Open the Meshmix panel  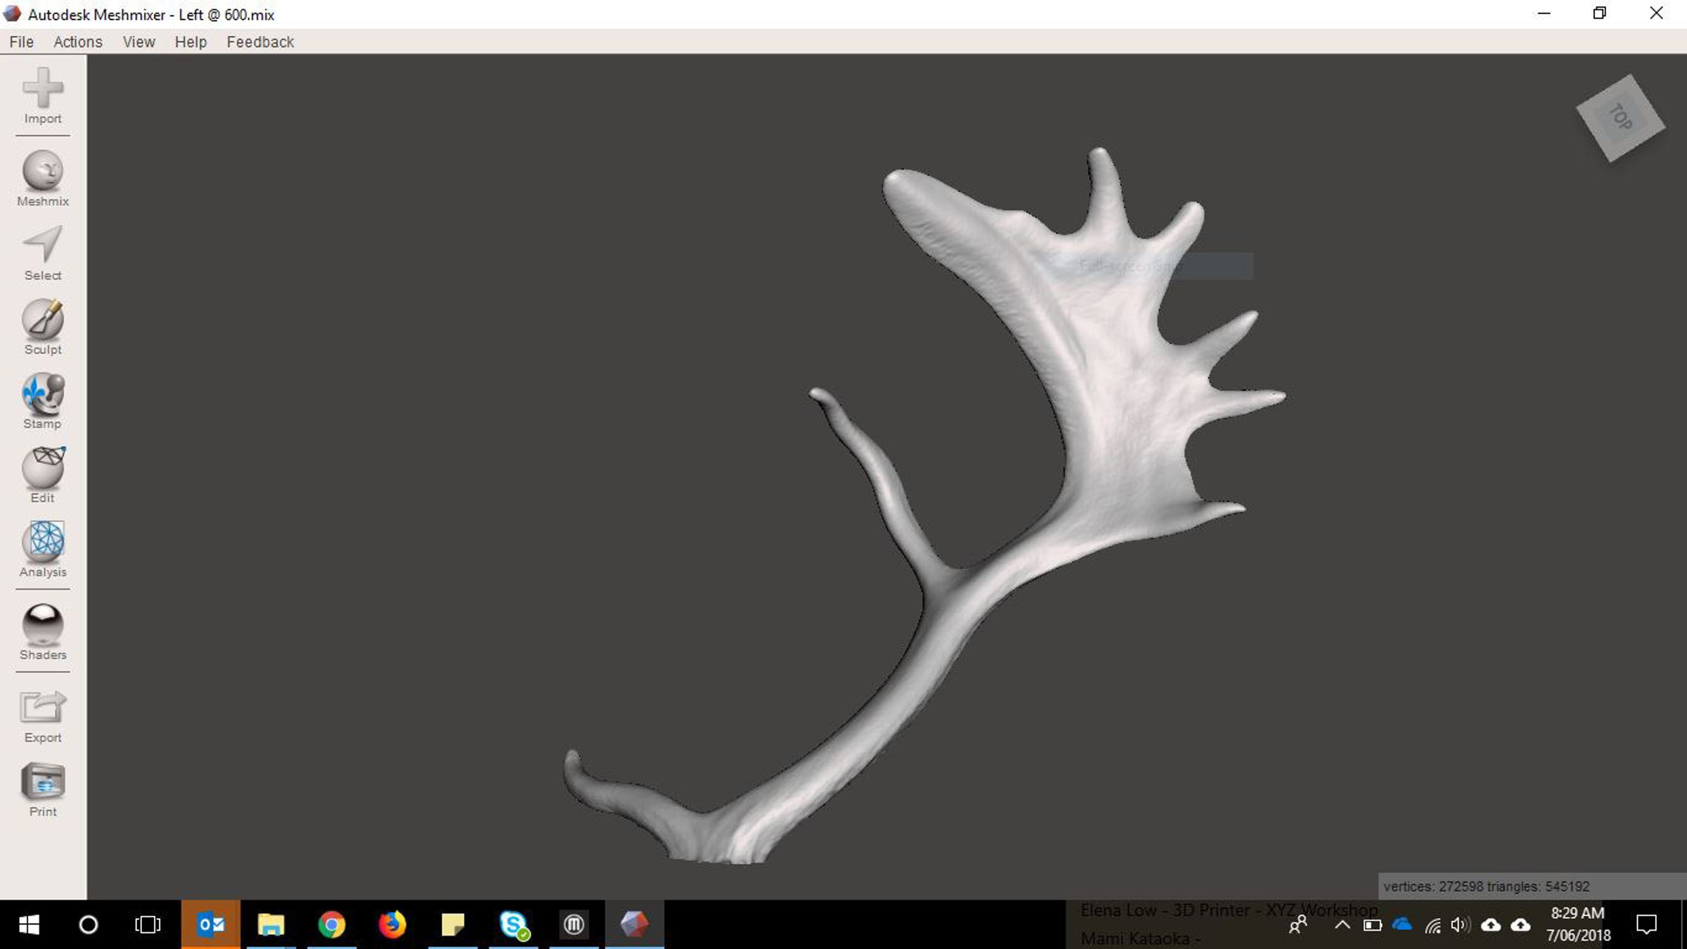(x=43, y=177)
